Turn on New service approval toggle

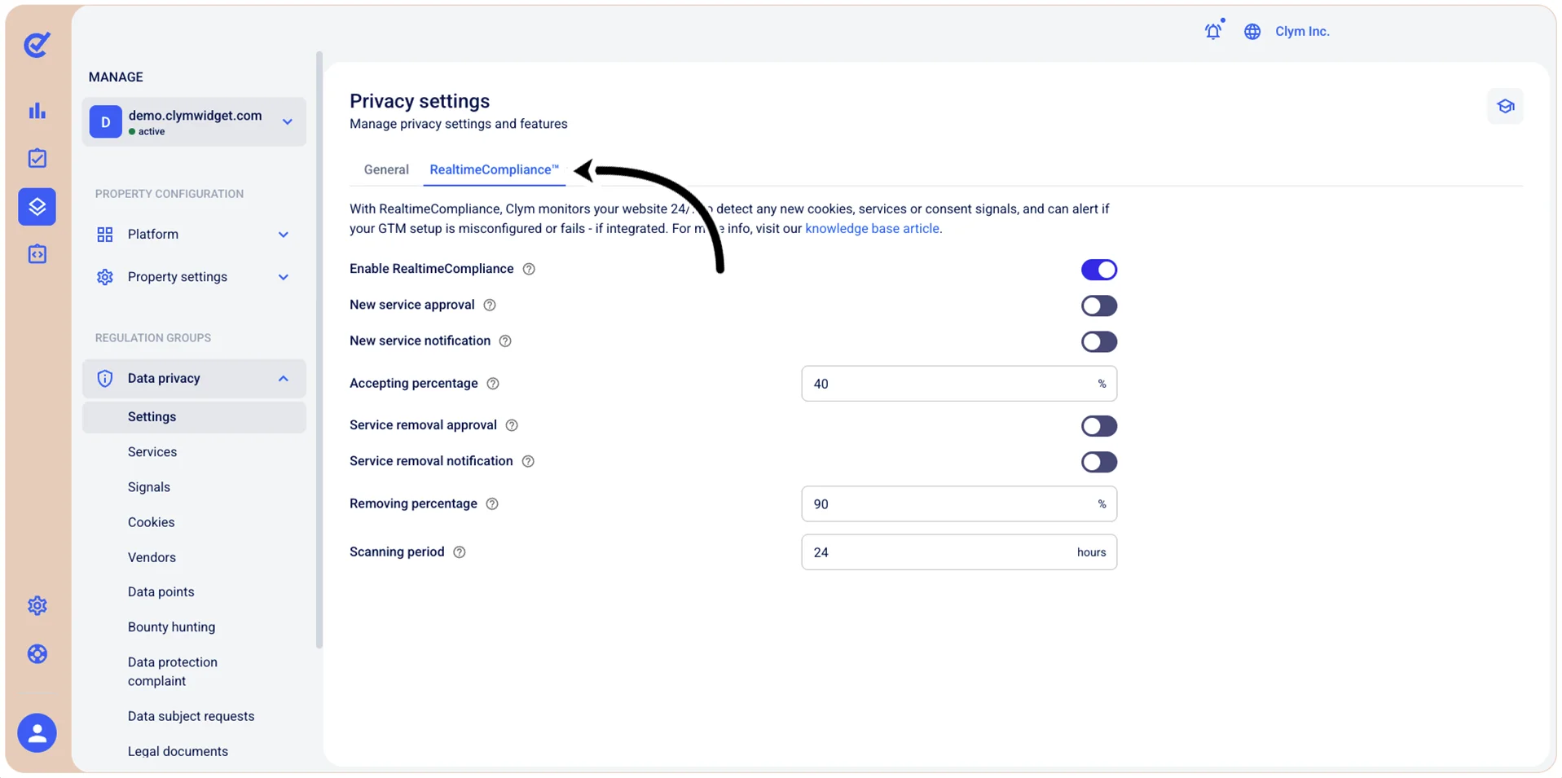1098,305
